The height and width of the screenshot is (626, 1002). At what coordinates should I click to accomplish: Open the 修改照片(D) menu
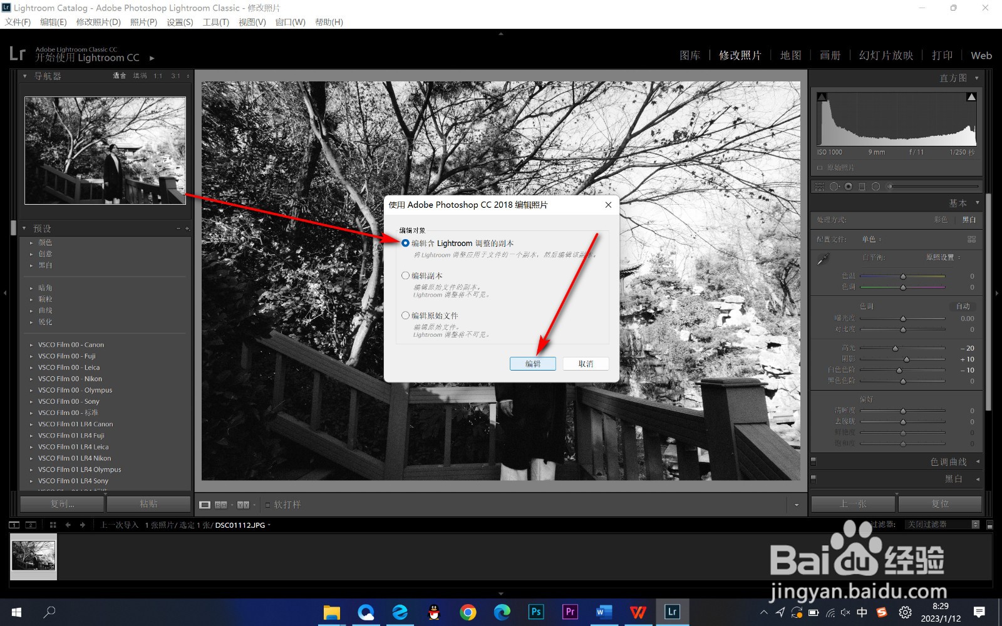tap(98, 22)
